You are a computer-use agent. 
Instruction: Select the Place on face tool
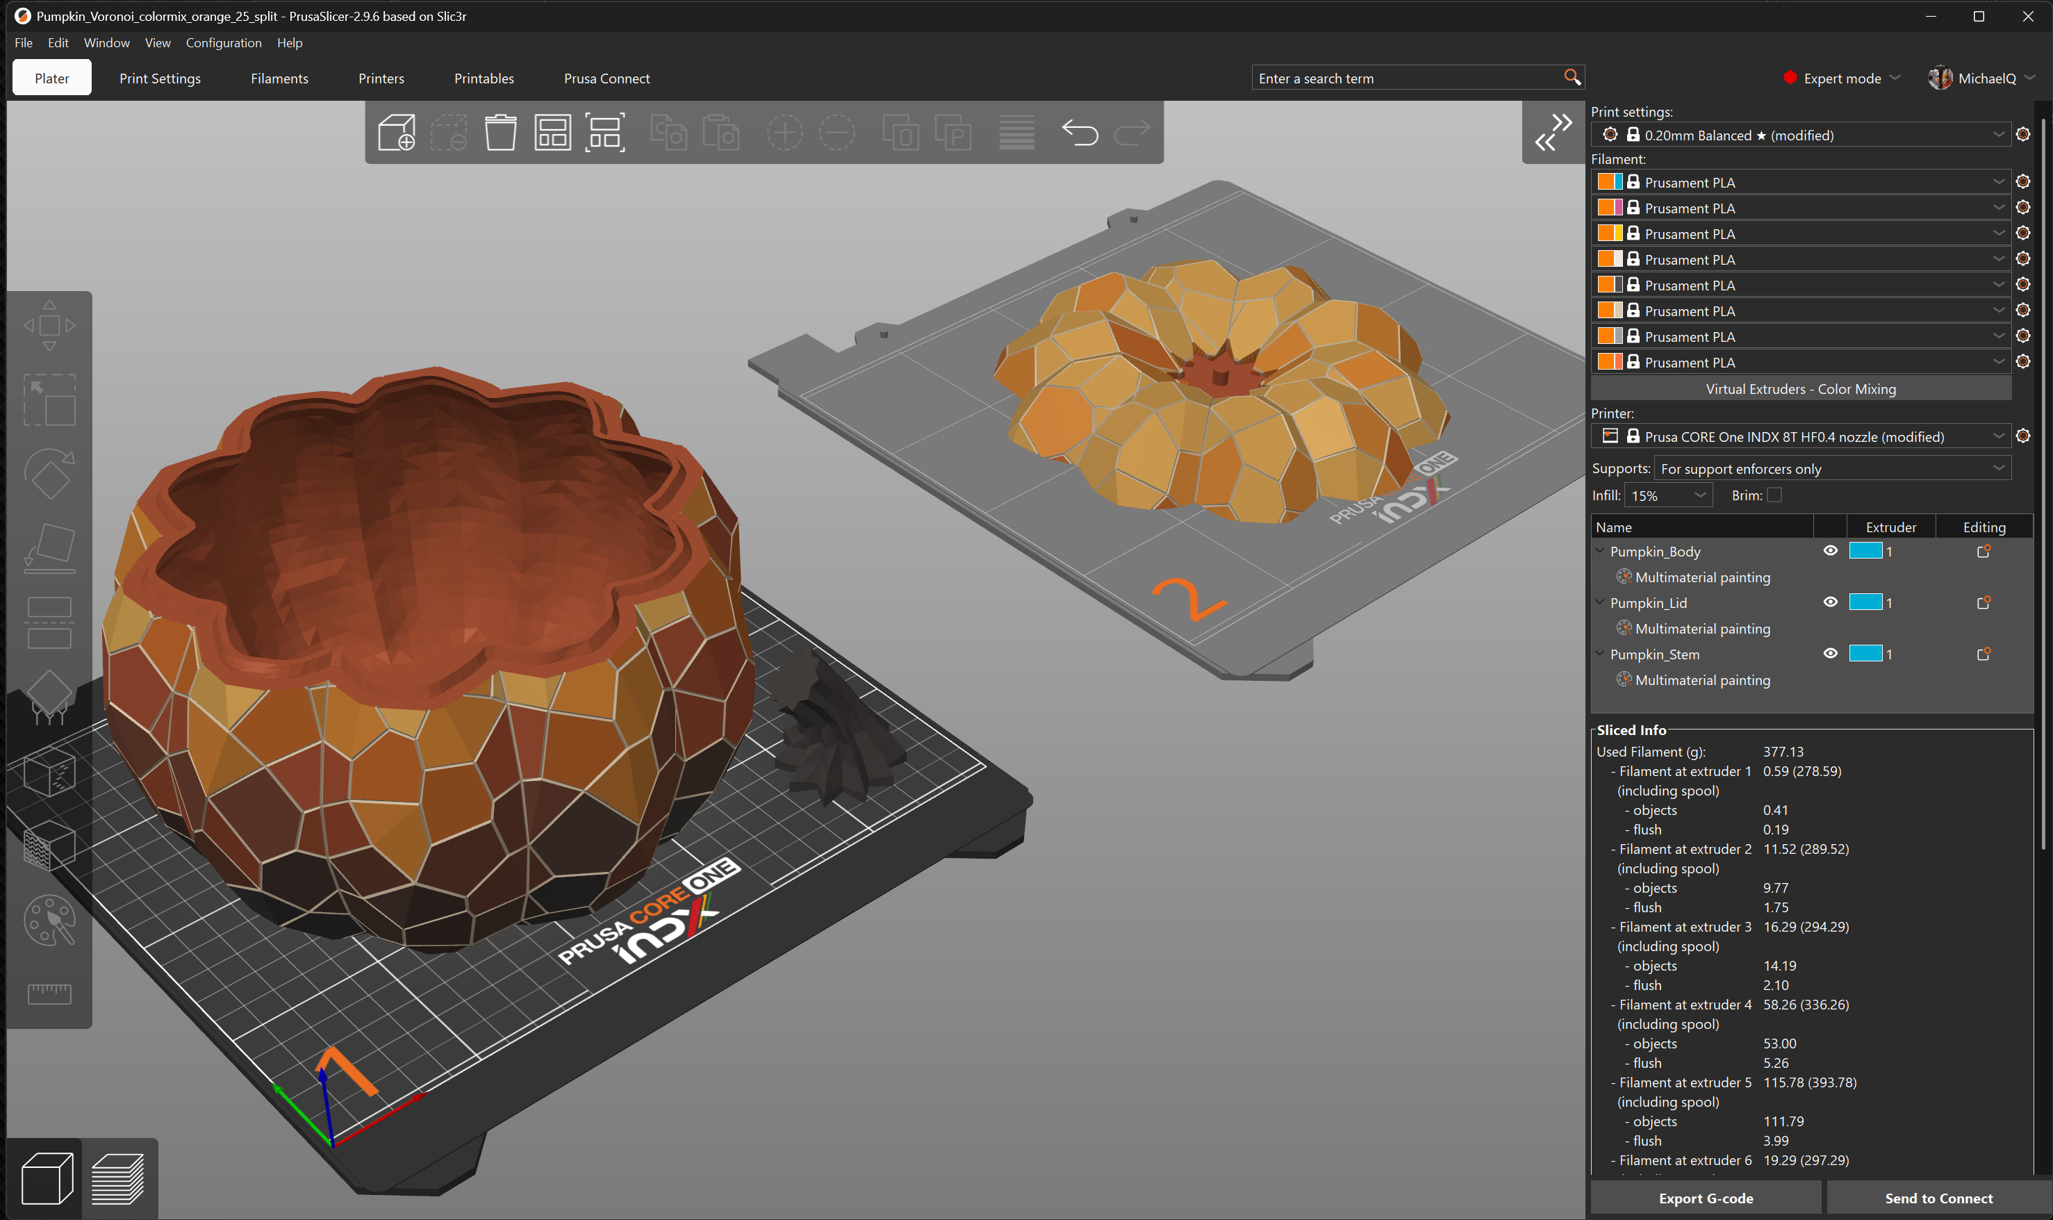pyautogui.click(x=49, y=548)
